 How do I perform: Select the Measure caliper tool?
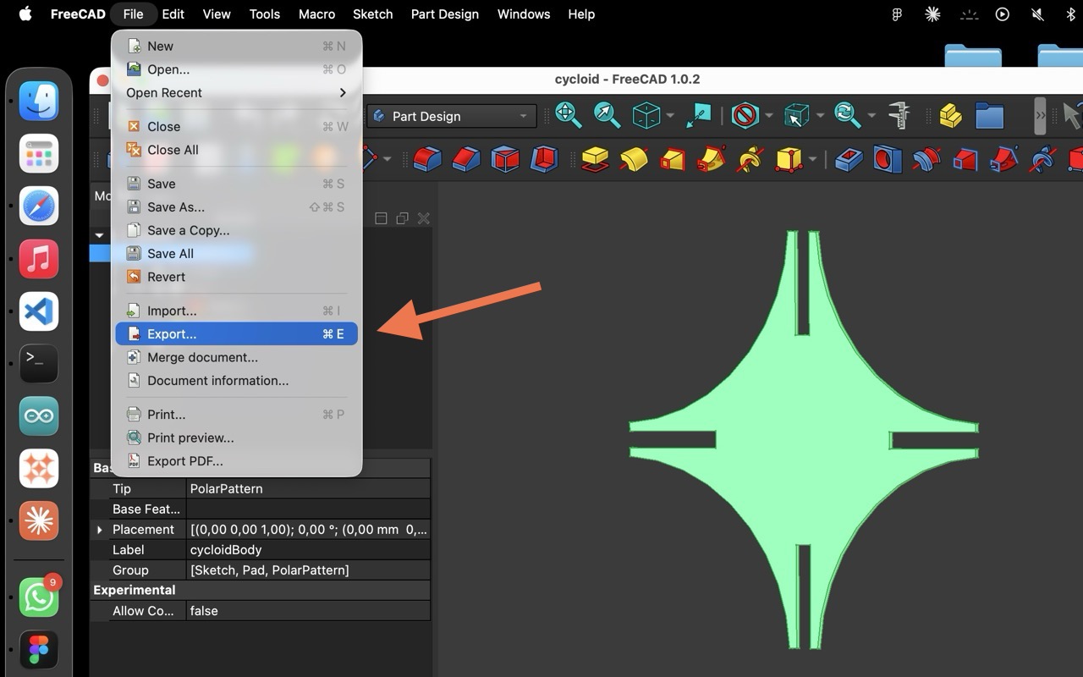pos(899,115)
